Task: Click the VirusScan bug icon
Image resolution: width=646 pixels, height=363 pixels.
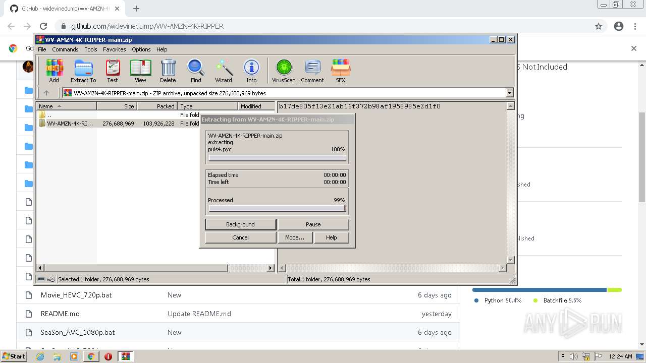Action: (x=284, y=71)
